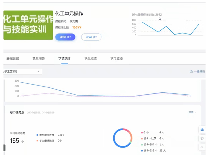Click the orange 学生最慢进度 legend marker
Image resolution: width=209 pixels, height=157 pixels.
37,141
